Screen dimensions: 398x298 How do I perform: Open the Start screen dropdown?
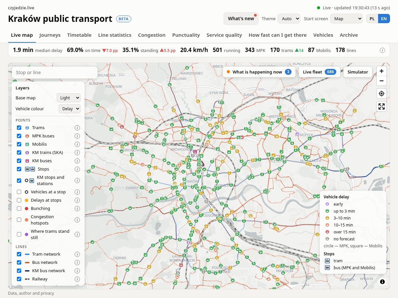click(346, 19)
